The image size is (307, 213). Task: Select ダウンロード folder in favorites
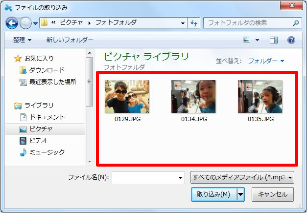[47, 70]
